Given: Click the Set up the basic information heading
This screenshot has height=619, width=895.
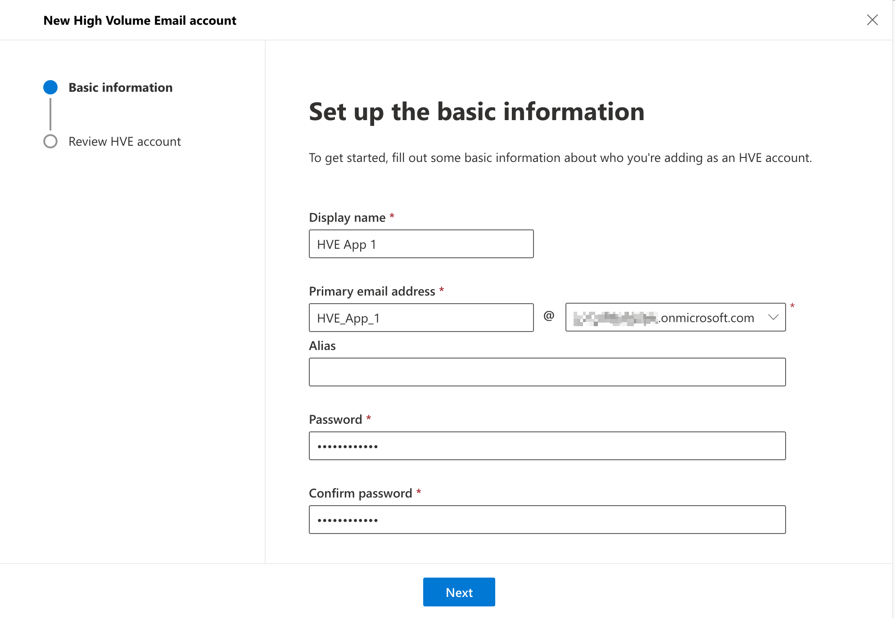Looking at the screenshot, I should pos(476,111).
